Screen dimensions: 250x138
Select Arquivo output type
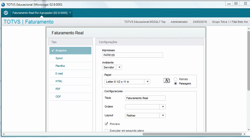70,50
